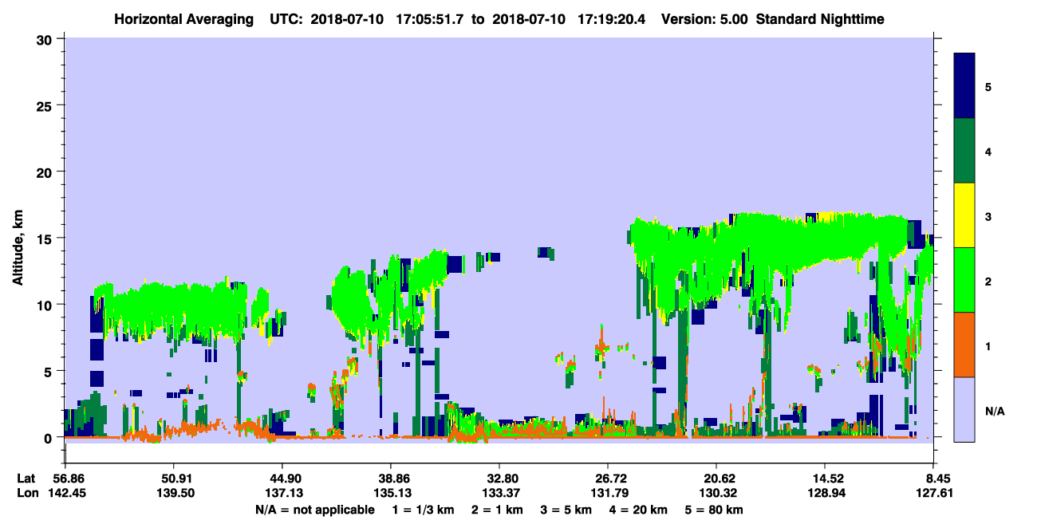Click latitude value 44.90
The width and height of the screenshot is (1037, 532).
coord(282,479)
